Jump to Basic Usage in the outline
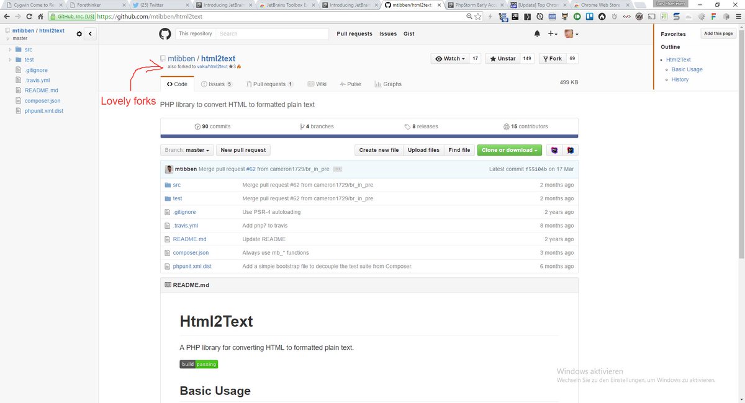The width and height of the screenshot is (745, 403). pos(687,69)
